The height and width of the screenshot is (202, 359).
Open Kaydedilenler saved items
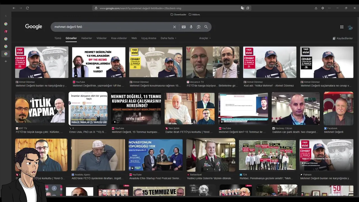tap(343, 38)
